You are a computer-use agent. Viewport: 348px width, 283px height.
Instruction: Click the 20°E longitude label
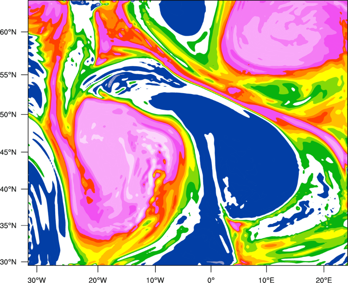tap(324, 280)
